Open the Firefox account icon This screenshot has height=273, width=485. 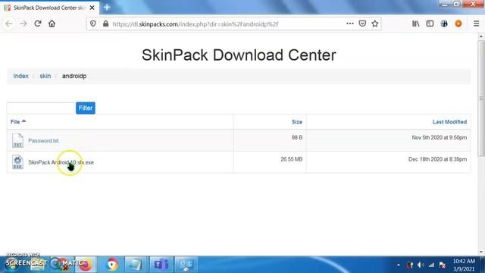[444, 24]
